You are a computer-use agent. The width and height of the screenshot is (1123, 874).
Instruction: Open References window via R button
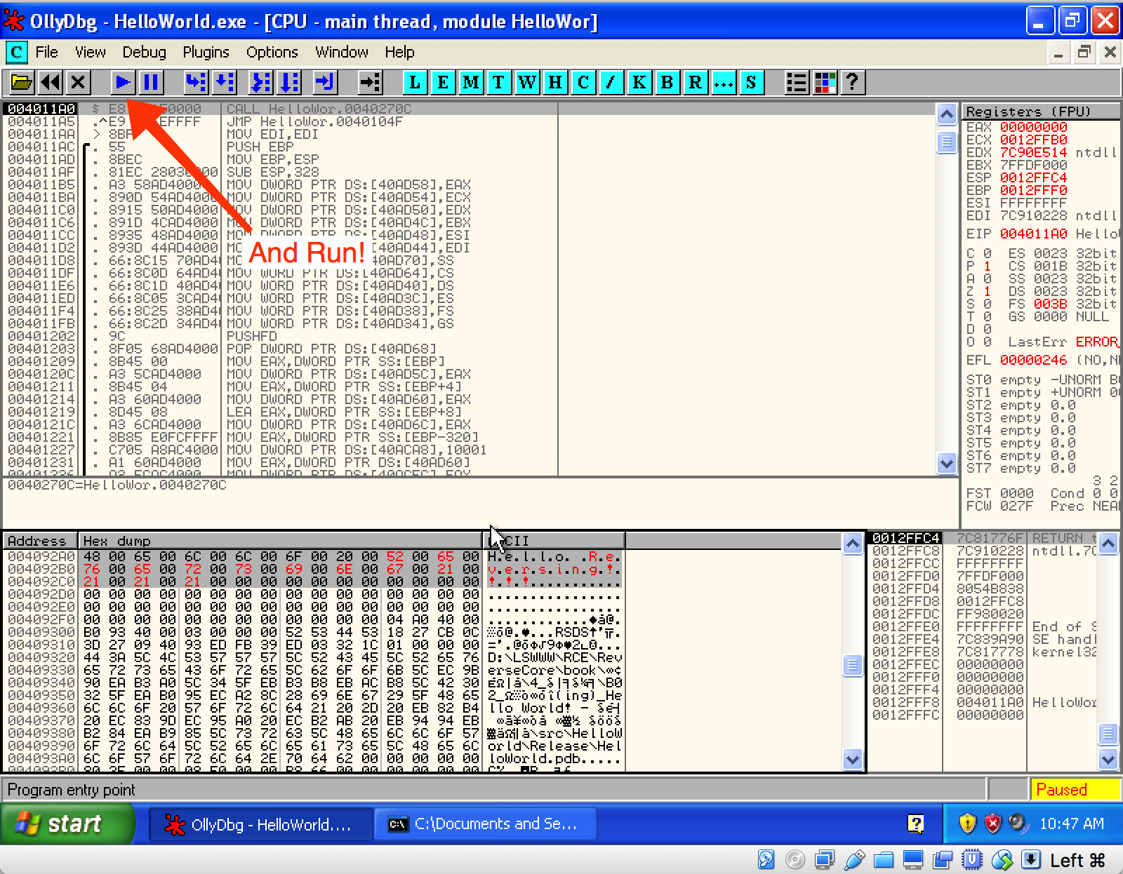click(x=695, y=83)
